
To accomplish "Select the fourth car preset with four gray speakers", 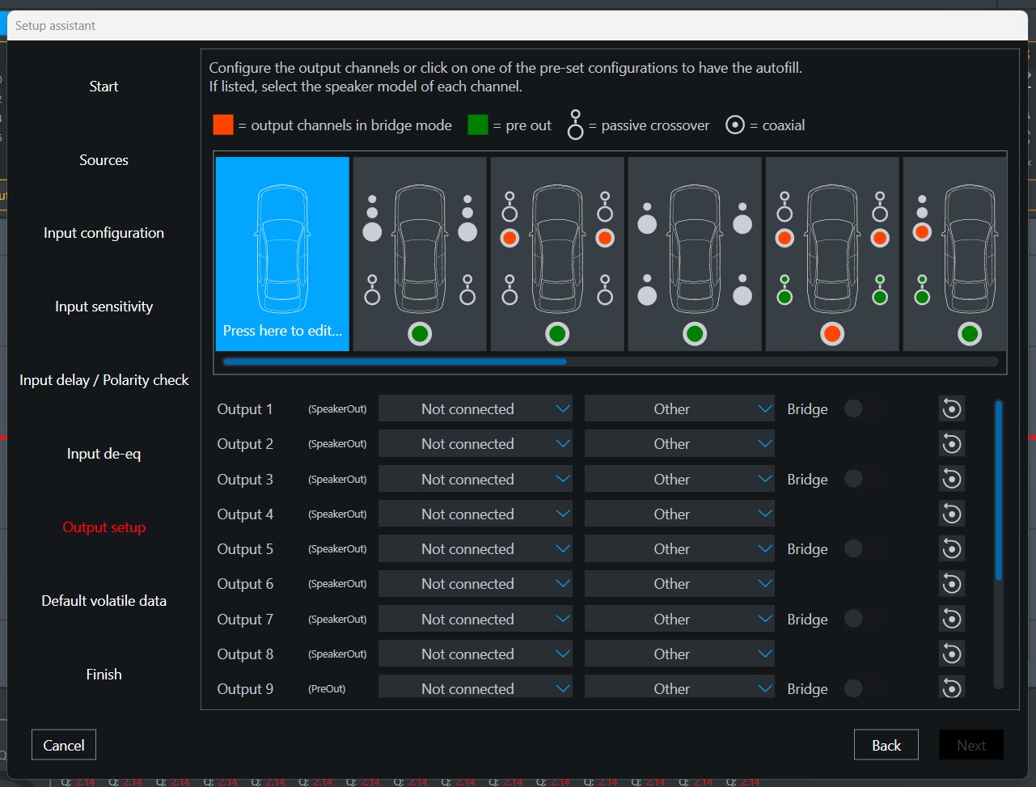I will pos(695,254).
